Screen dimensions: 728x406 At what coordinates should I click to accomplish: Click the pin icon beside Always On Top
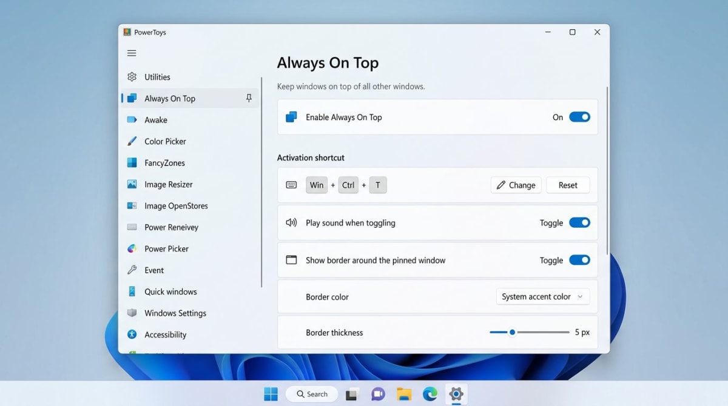coord(249,98)
